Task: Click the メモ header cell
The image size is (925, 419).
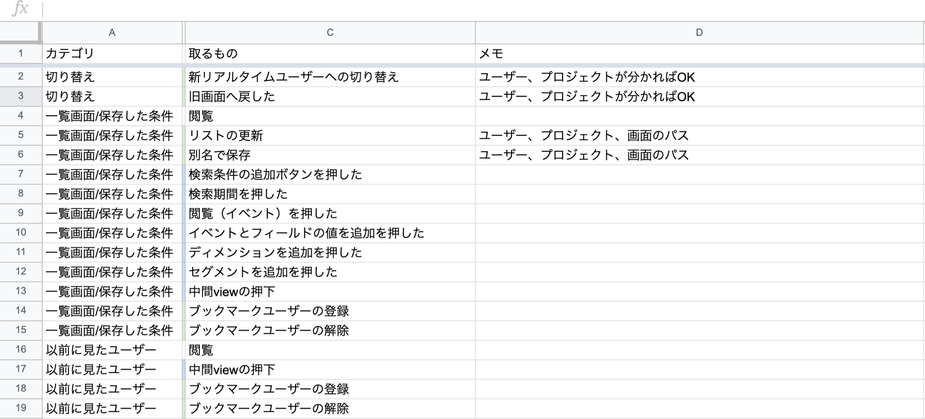Action: tap(699, 54)
